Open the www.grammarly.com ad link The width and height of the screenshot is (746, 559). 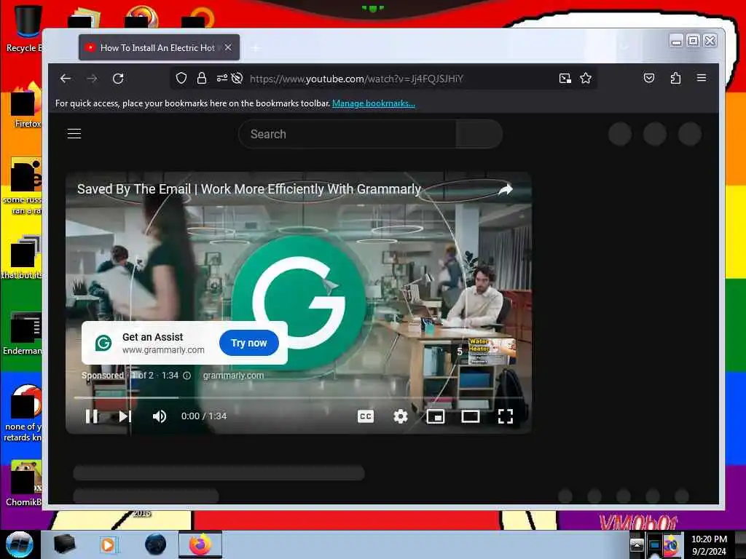pos(163,350)
